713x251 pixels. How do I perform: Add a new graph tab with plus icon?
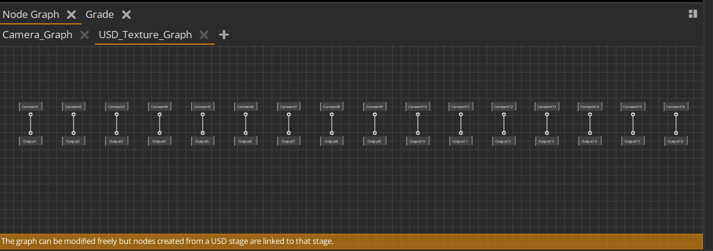pos(224,35)
